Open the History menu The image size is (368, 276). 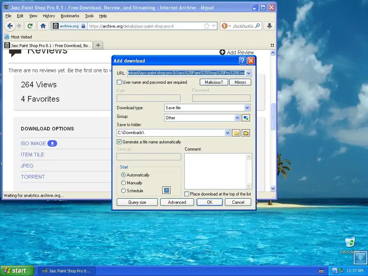49,16
